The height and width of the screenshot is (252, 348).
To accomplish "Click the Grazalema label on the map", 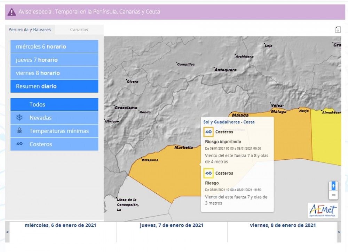I will pyautogui.click(x=126, y=108).
